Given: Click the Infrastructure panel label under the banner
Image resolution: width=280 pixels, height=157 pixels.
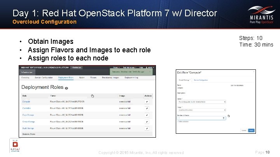Looking at the screenshot, I should [27, 72].
